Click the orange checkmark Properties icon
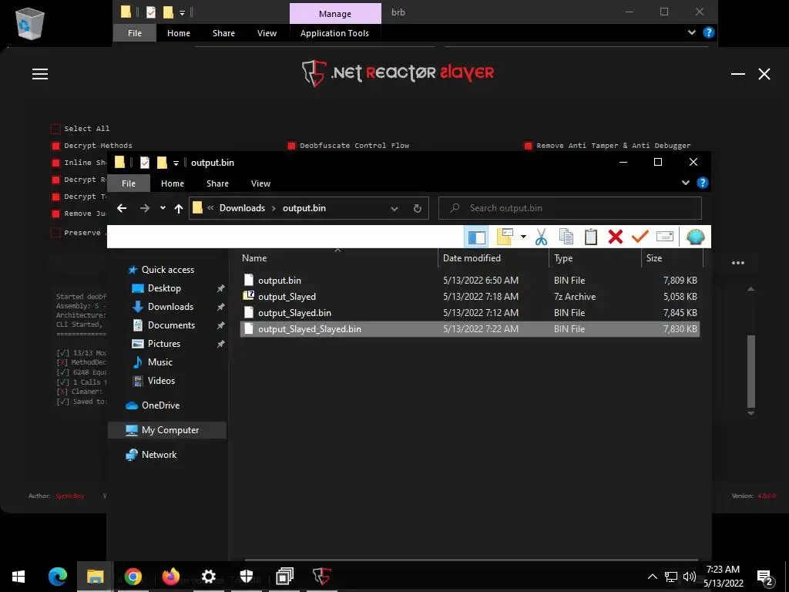This screenshot has width=789, height=592. point(640,236)
